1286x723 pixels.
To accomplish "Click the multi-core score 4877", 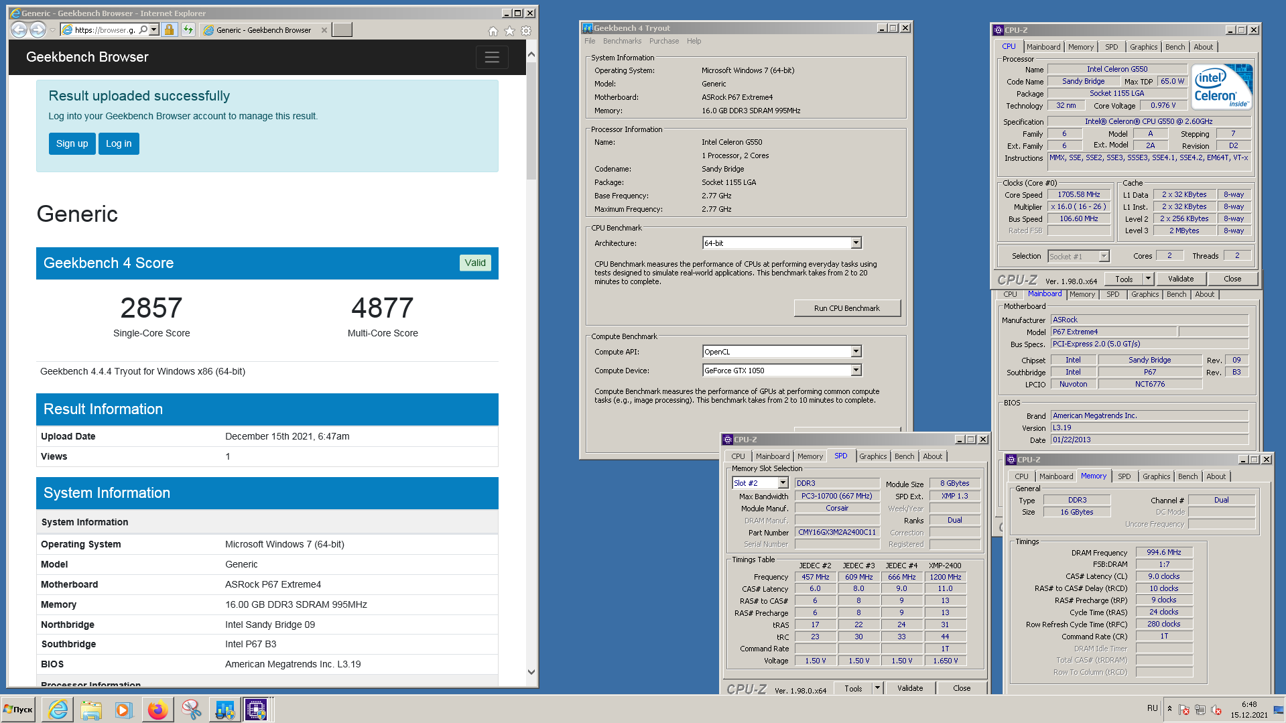I will (383, 308).
